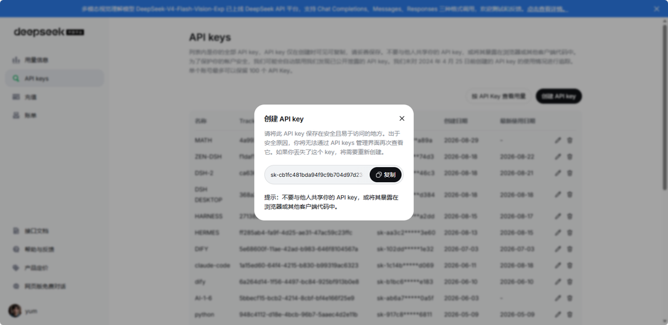Screen dimensions: 668x325
Task: Click key value sk-917c8******6811
Action: (x=404, y=315)
